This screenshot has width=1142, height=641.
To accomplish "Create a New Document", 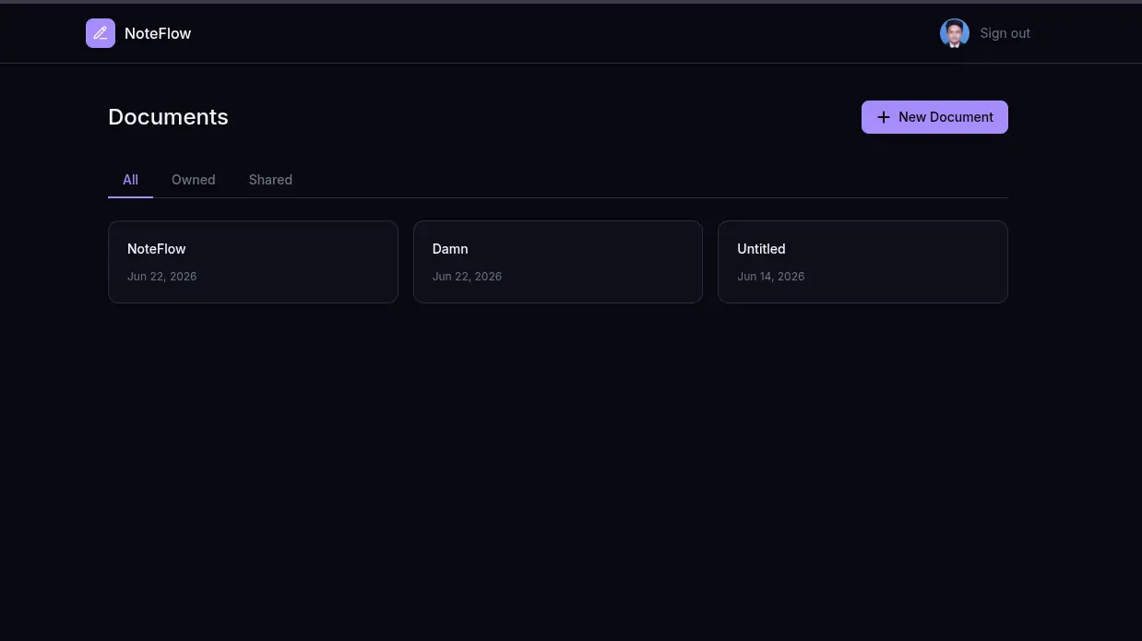I will point(934,117).
